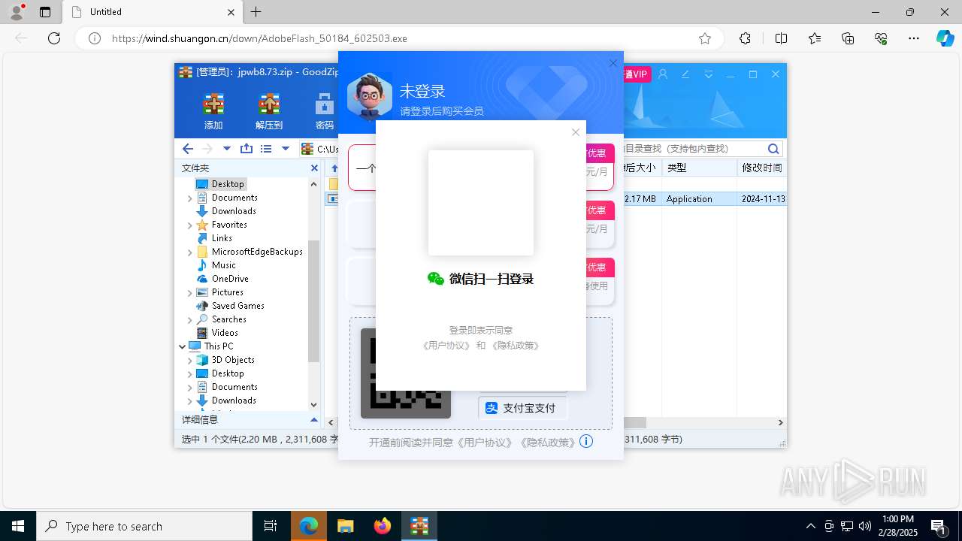Click the WeChat QR code placeholder
The height and width of the screenshot is (541, 962).
pyautogui.click(x=481, y=203)
